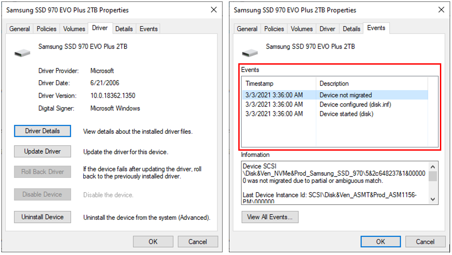The height and width of the screenshot is (255, 452).
Task: Click the Update Driver button
Action: pyautogui.click(x=42, y=151)
